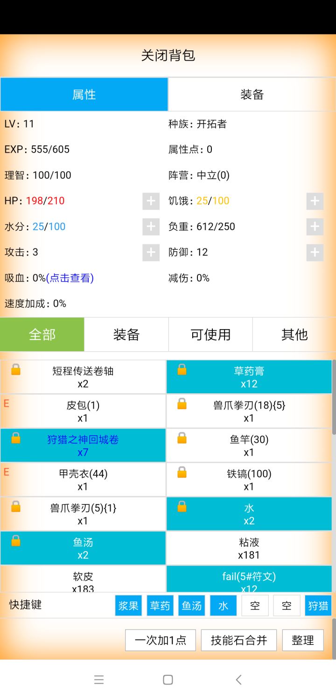Increase 攻击 with its plus icon
336x700 pixels.
(x=151, y=253)
